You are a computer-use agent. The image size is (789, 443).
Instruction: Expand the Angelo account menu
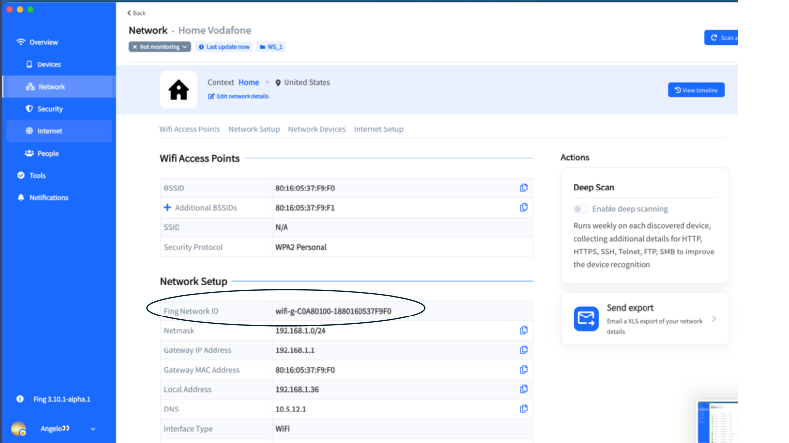[93, 429]
